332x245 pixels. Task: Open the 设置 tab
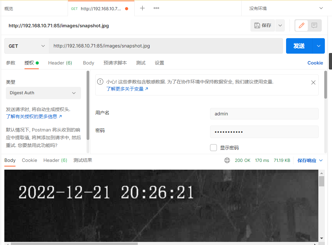click(159, 63)
